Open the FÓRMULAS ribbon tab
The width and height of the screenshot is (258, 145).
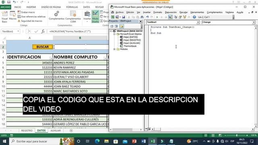(x=72, y=7)
